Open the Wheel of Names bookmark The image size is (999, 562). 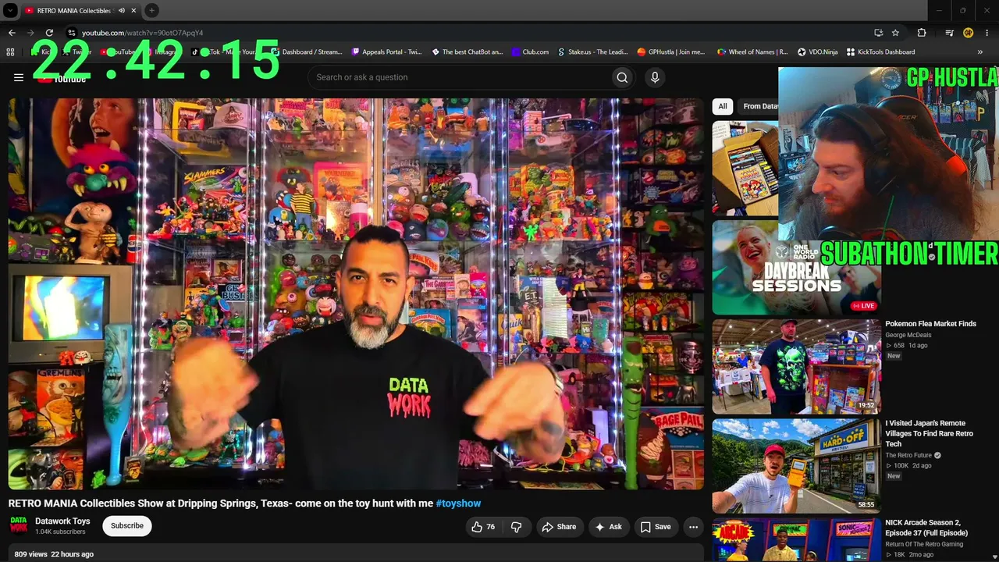pyautogui.click(x=752, y=52)
